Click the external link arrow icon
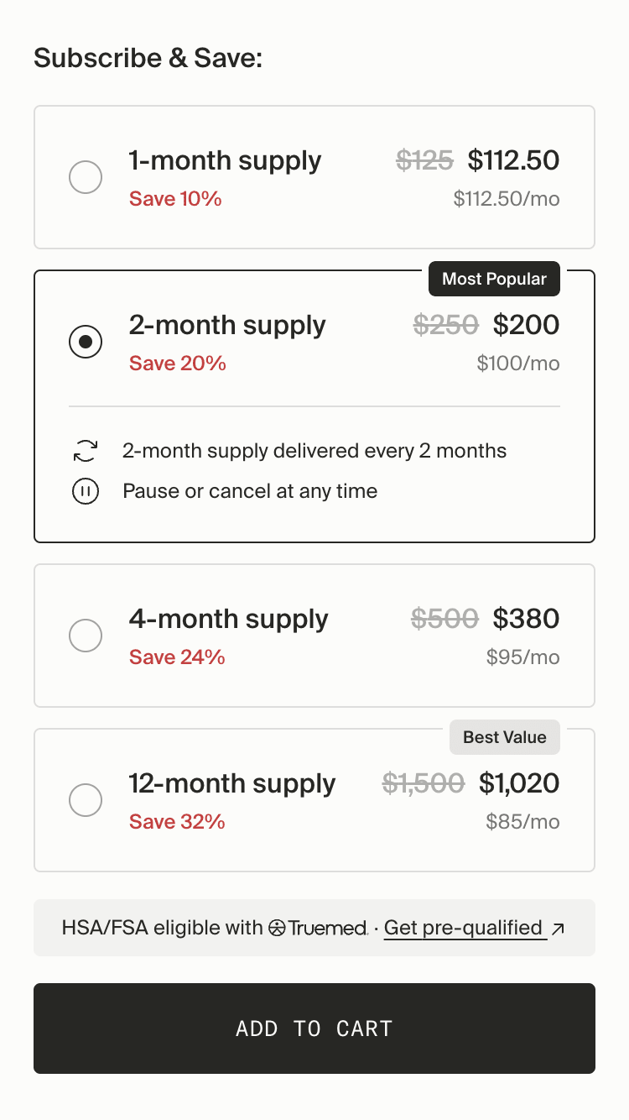 coord(558,928)
